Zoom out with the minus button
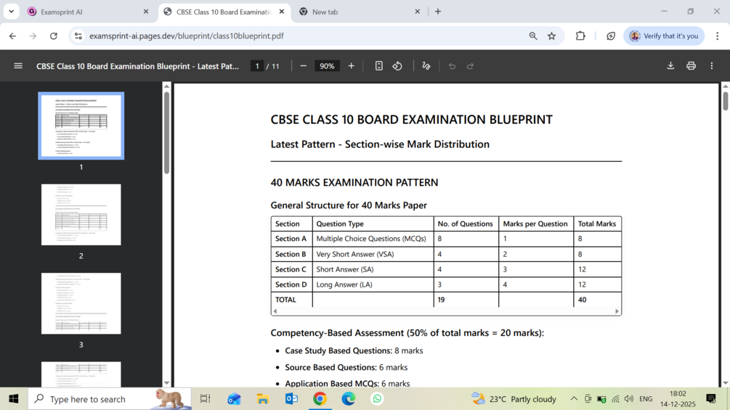This screenshot has height=410, width=730. pyautogui.click(x=303, y=66)
